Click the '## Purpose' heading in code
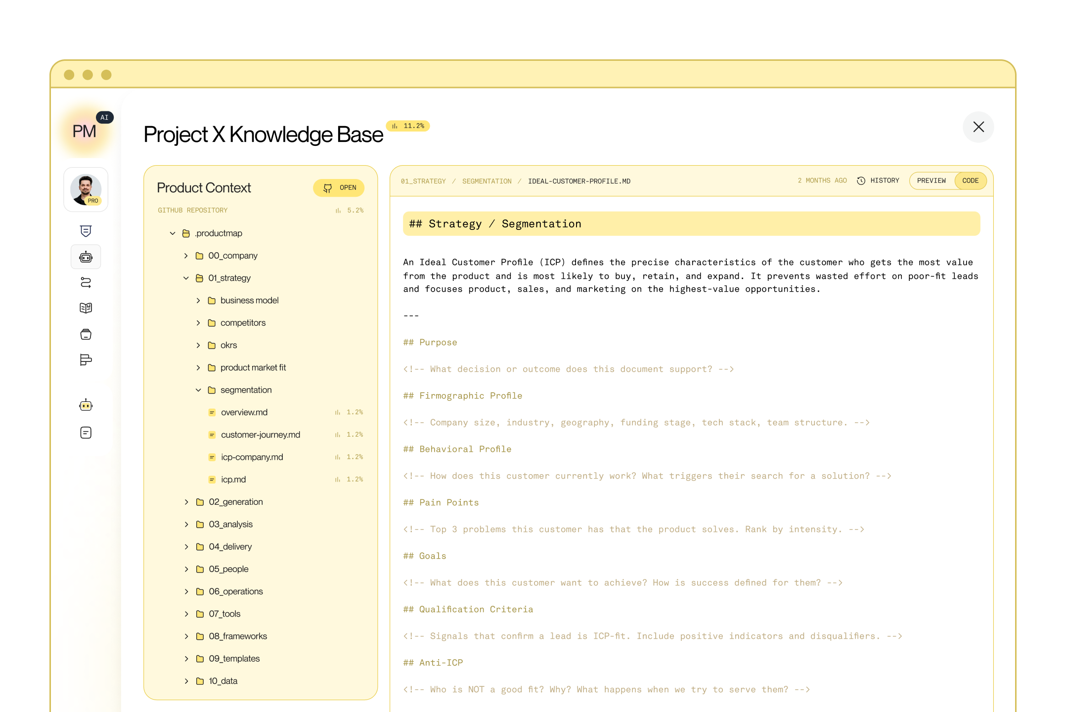The image size is (1066, 712). pyautogui.click(x=430, y=343)
